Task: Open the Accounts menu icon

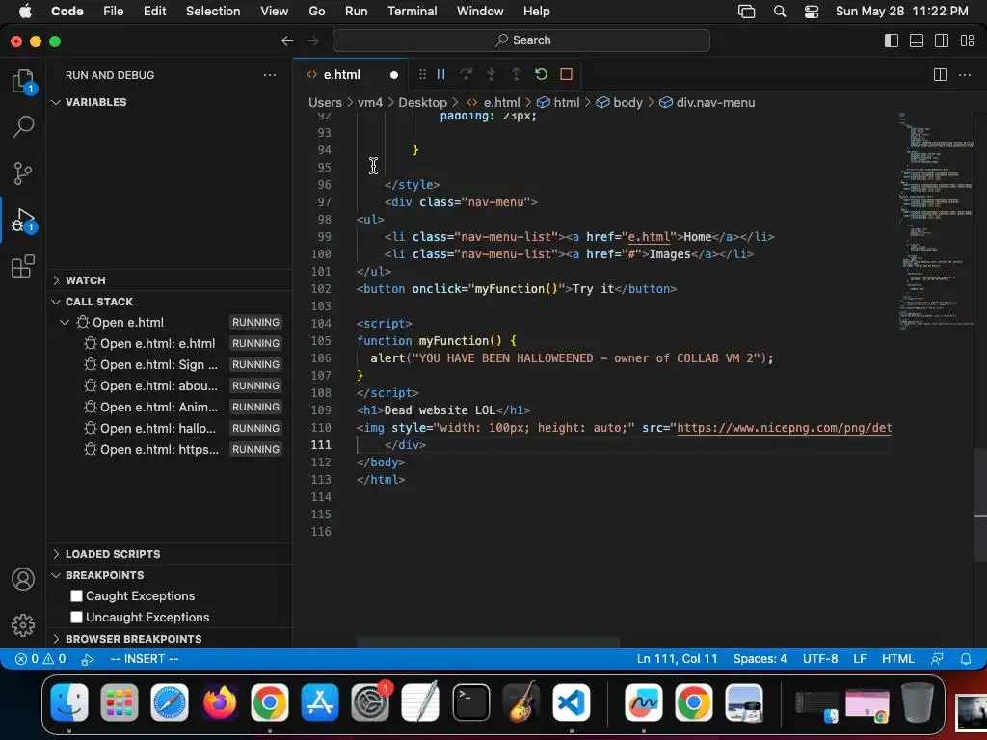Action: pyautogui.click(x=23, y=579)
